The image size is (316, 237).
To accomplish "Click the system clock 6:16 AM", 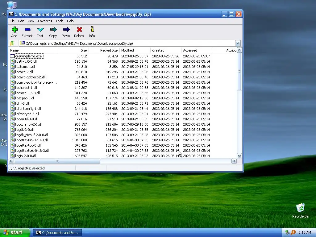I will point(305,232).
